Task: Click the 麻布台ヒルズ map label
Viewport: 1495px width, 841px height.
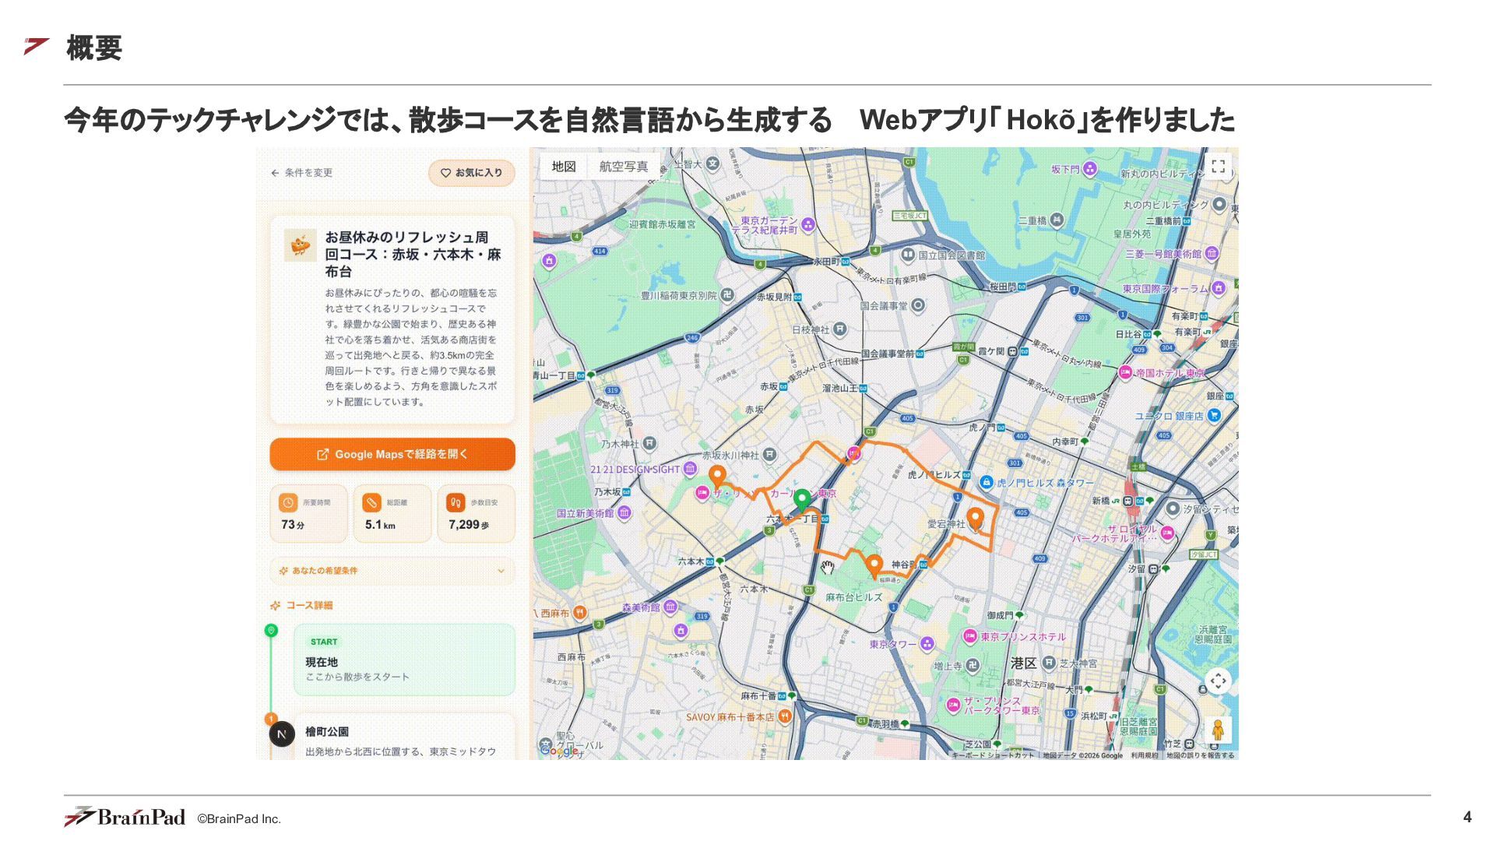Action: click(854, 597)
